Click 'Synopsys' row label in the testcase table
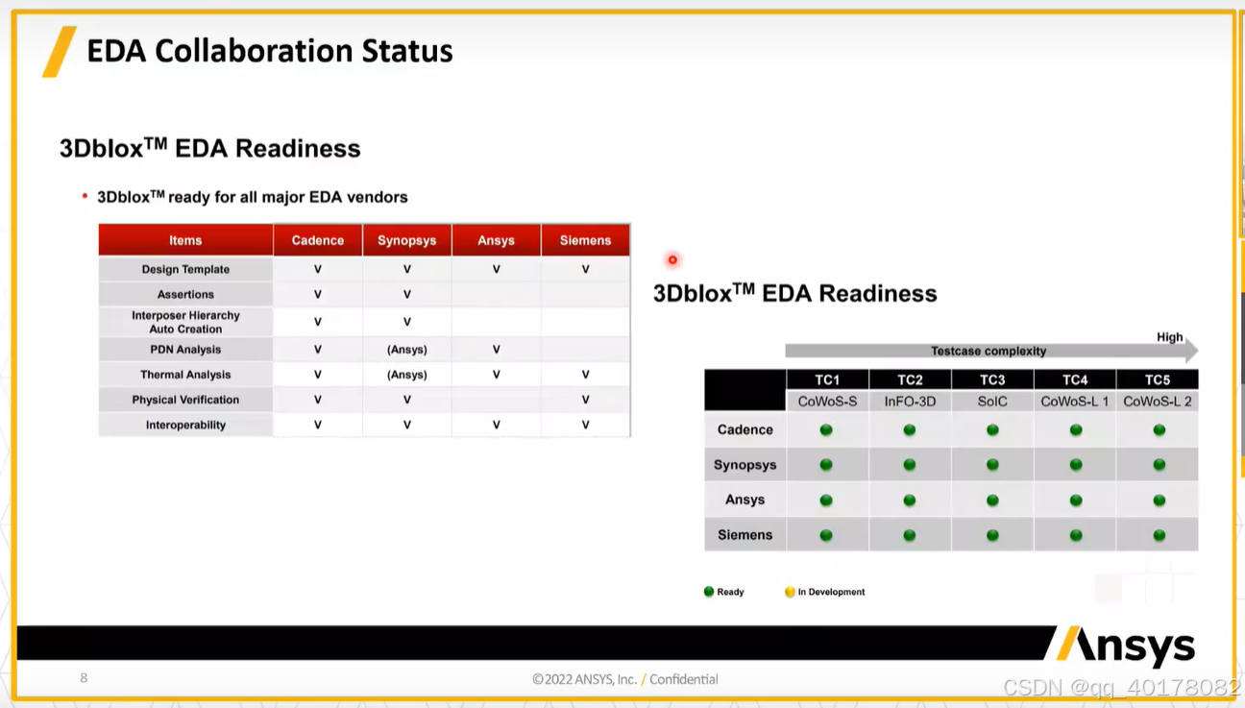The image size is (1245, 708). (x=745, y=465)
